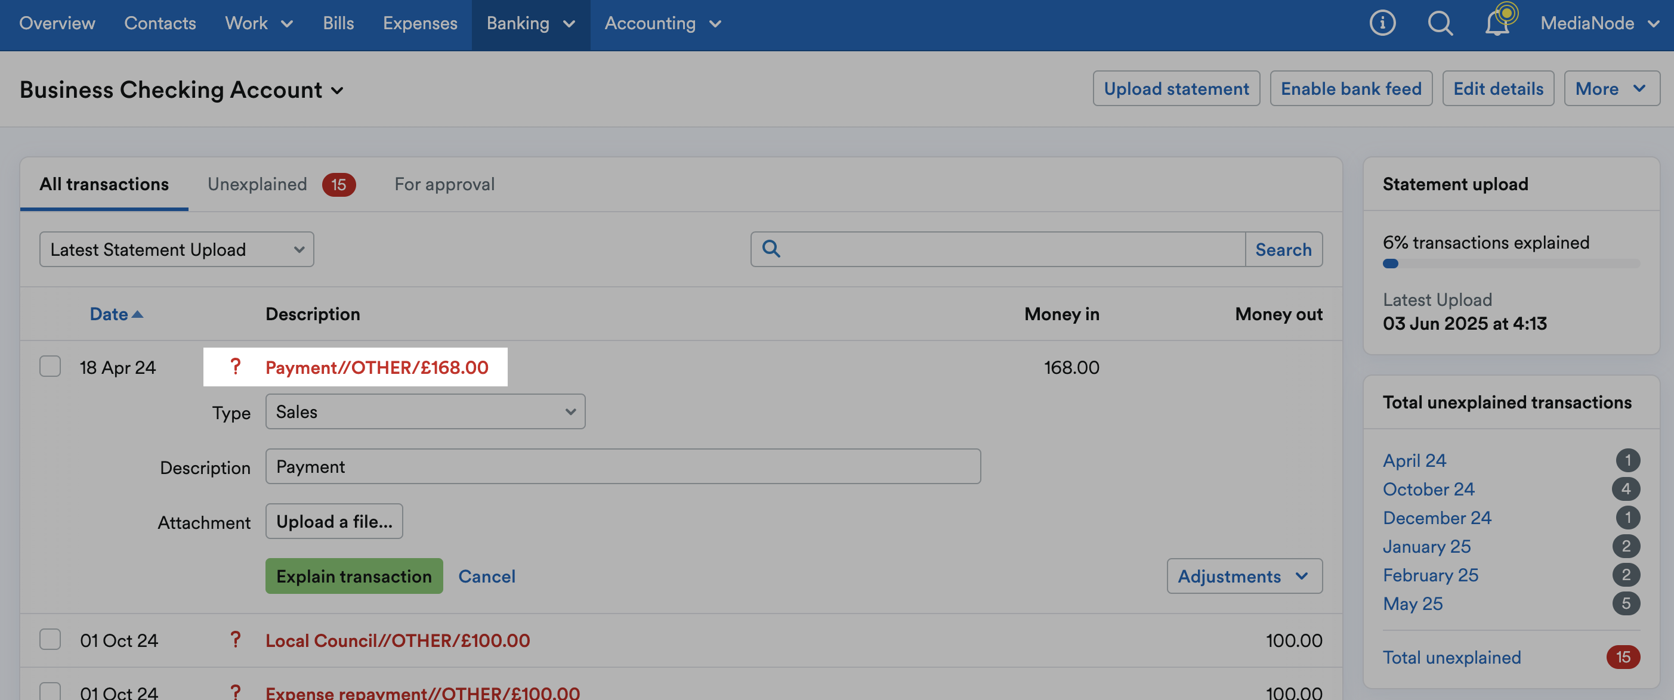Screen dimensions: 1674x700
Task: Go to the Overview menu
Action: click(57, 23)
